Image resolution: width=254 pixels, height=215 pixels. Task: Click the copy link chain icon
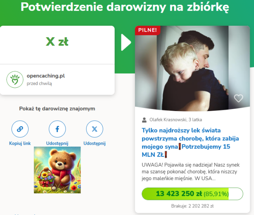point(20,129)
